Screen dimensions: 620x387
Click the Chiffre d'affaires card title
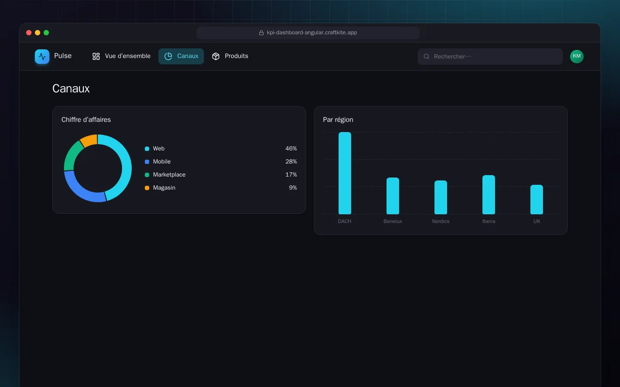[86, 119]
